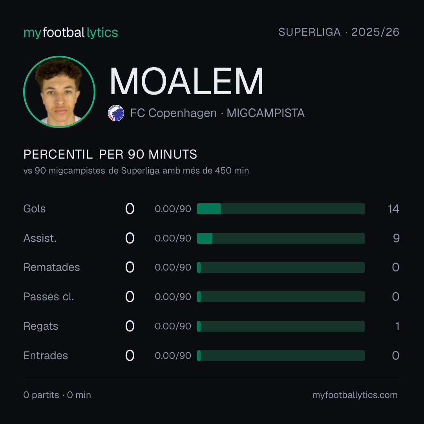Image resolution: width=424 pixels, height=424 pixels.
Task: Click the Assist. percentile bar
Action: tap(281, 238)
